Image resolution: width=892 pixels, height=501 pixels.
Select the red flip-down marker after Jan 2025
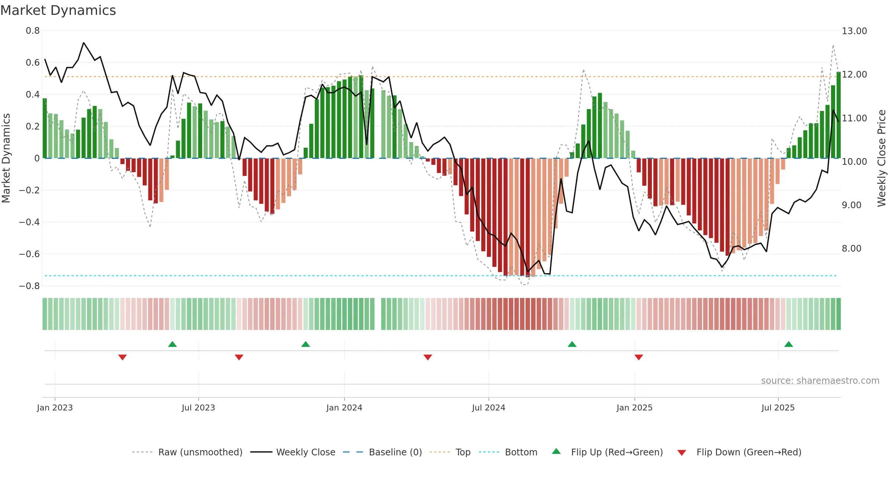pyautogui.click(x=639, y=357)
